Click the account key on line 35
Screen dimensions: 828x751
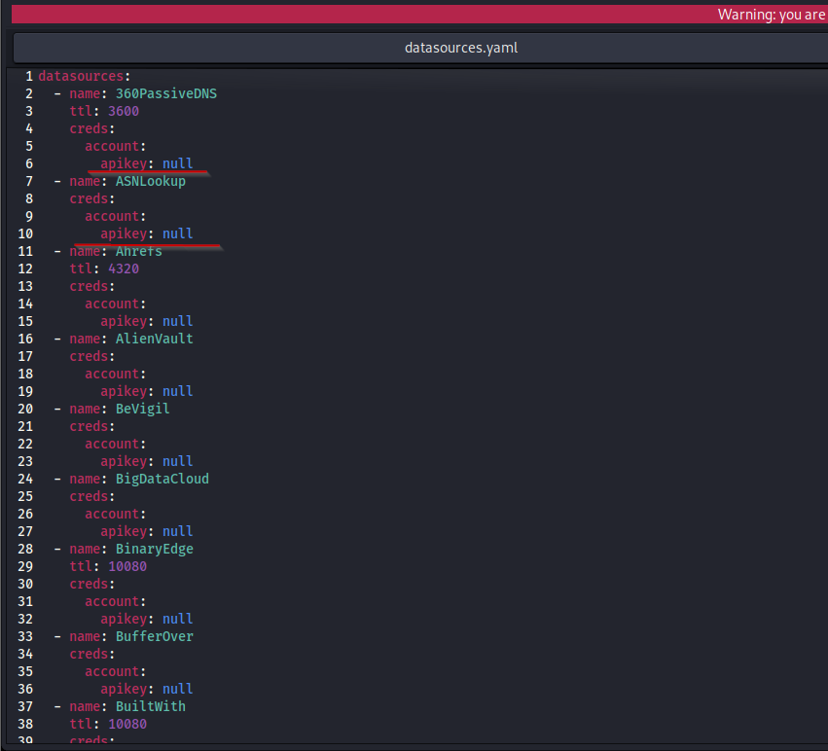[112, 671]
